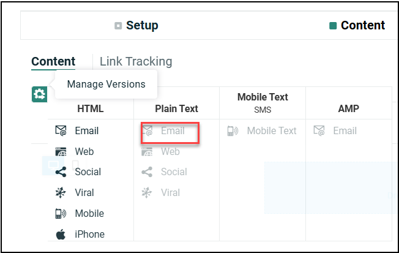
Task: Choose the Mobile Text version label
Action: [272, 130]
